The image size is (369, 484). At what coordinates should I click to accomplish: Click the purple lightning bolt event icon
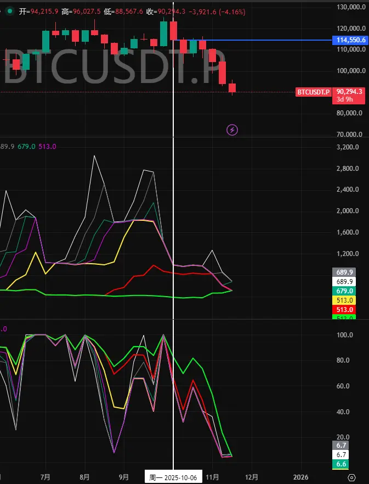[x=232, y=130]
